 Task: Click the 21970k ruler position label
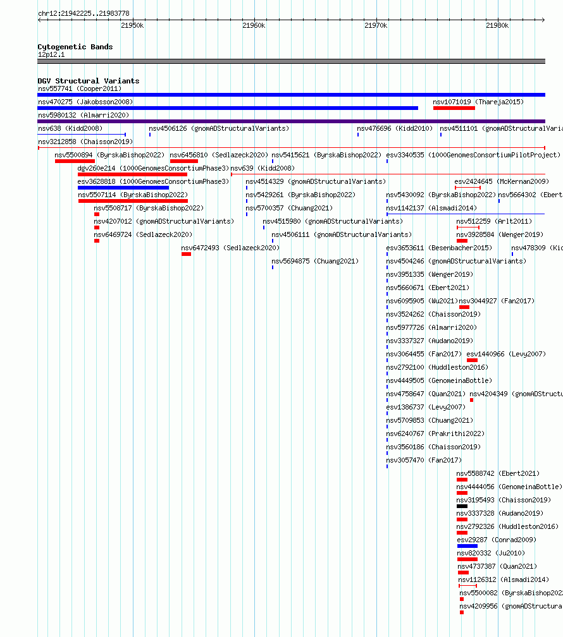click(x=376, y=25)
